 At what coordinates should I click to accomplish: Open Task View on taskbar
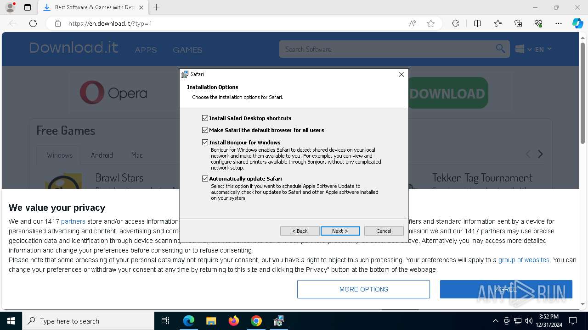click(165, 321)
